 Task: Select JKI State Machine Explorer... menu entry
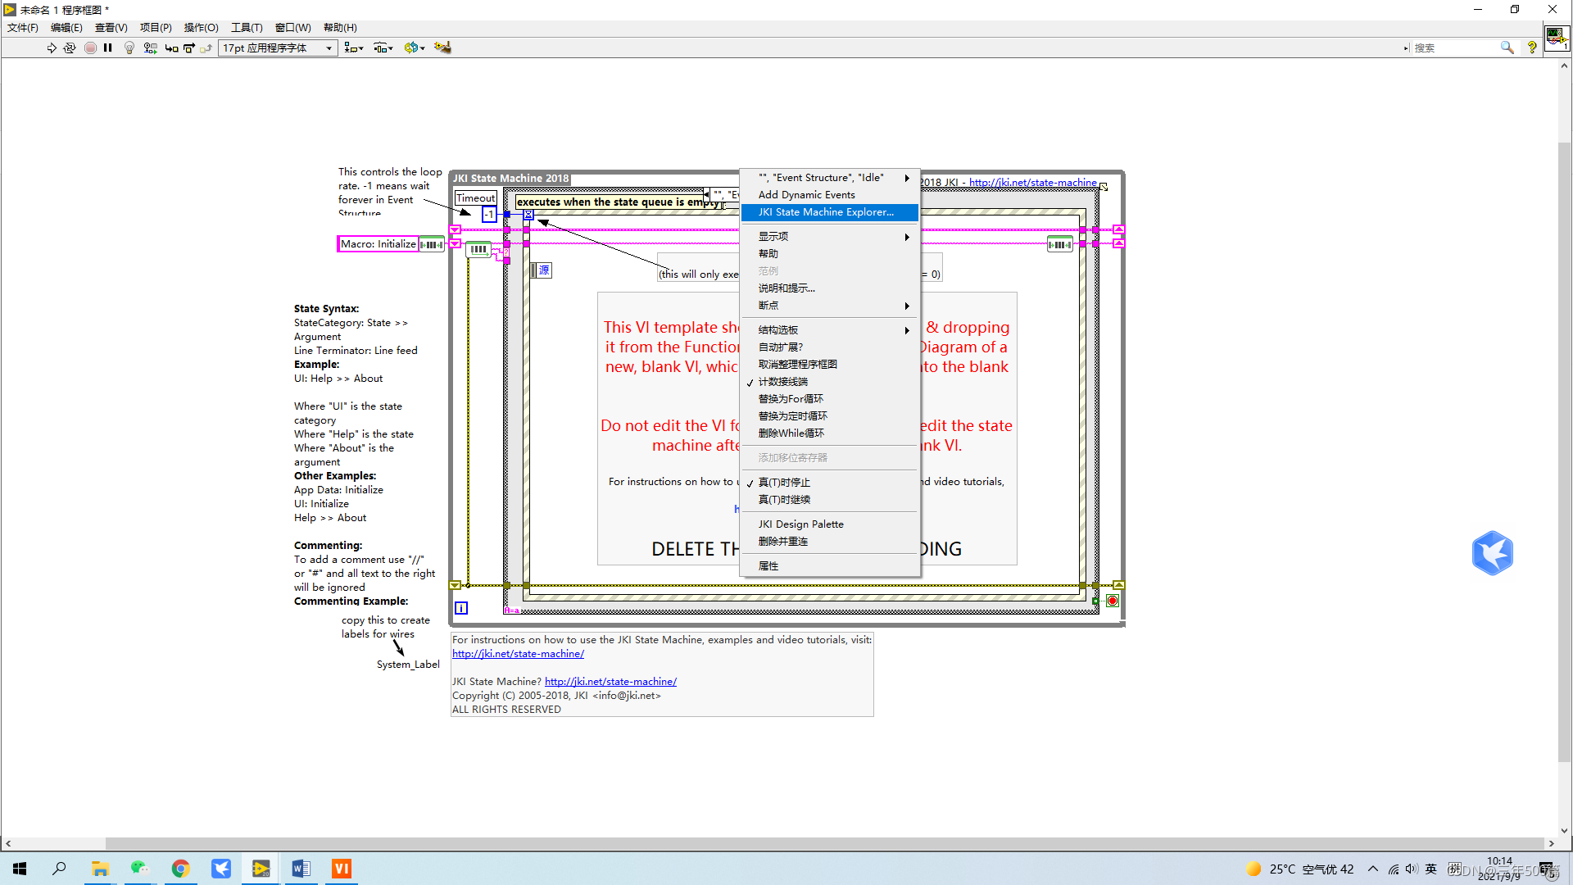829,211
